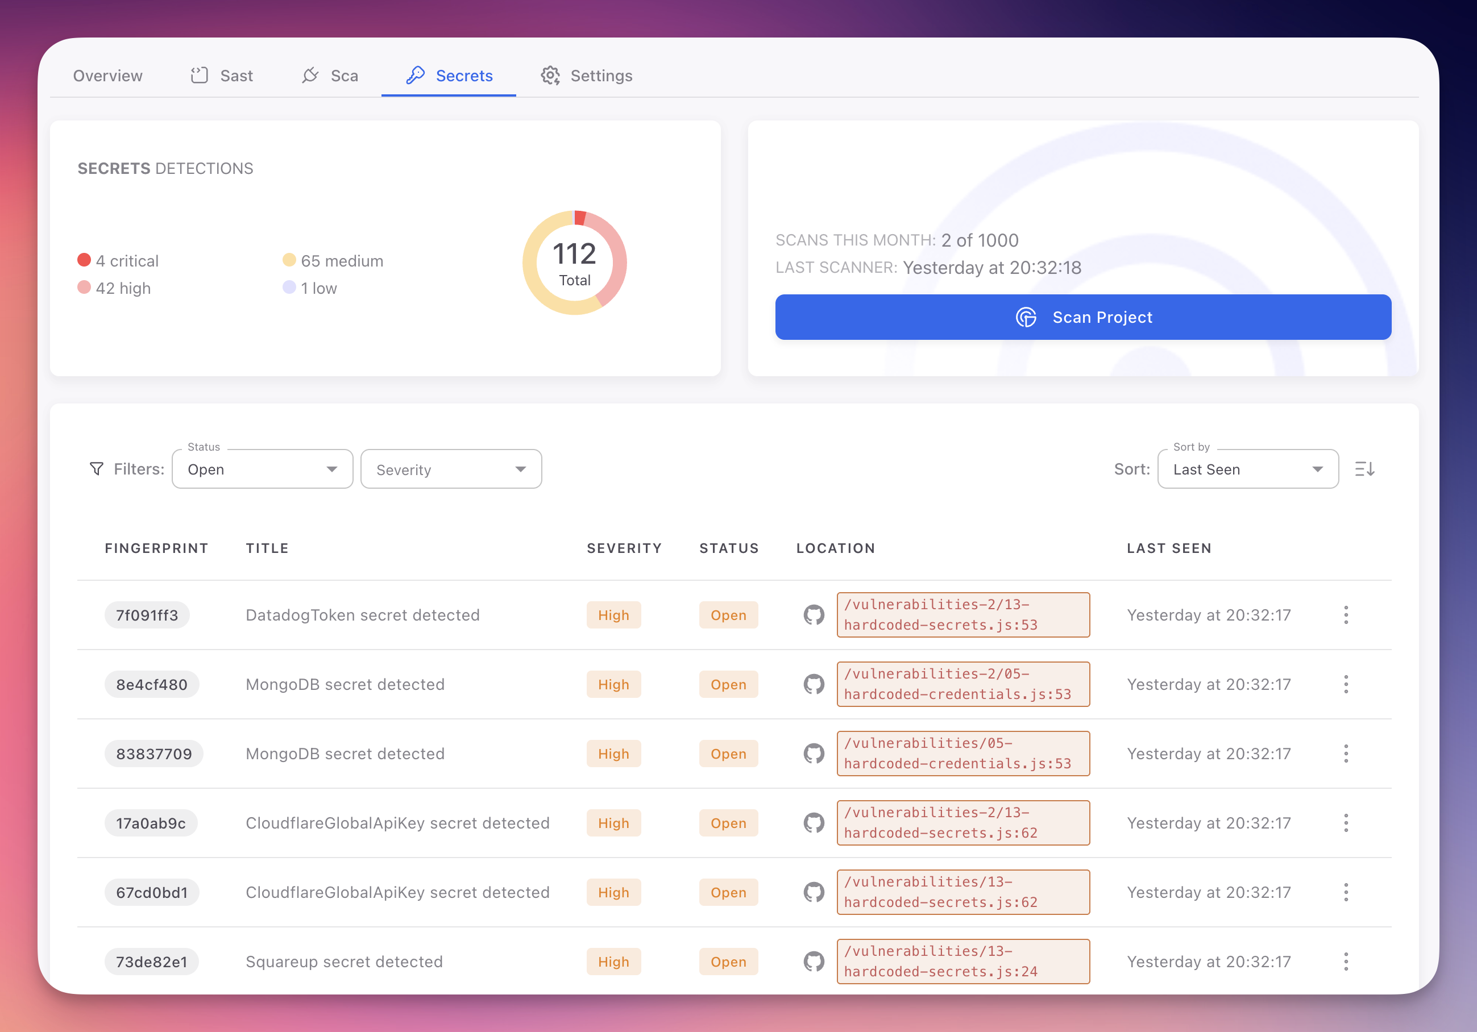This screenshot has height=1032, width=1477.
Task: Click the Sast code icon
Action: 200,75
